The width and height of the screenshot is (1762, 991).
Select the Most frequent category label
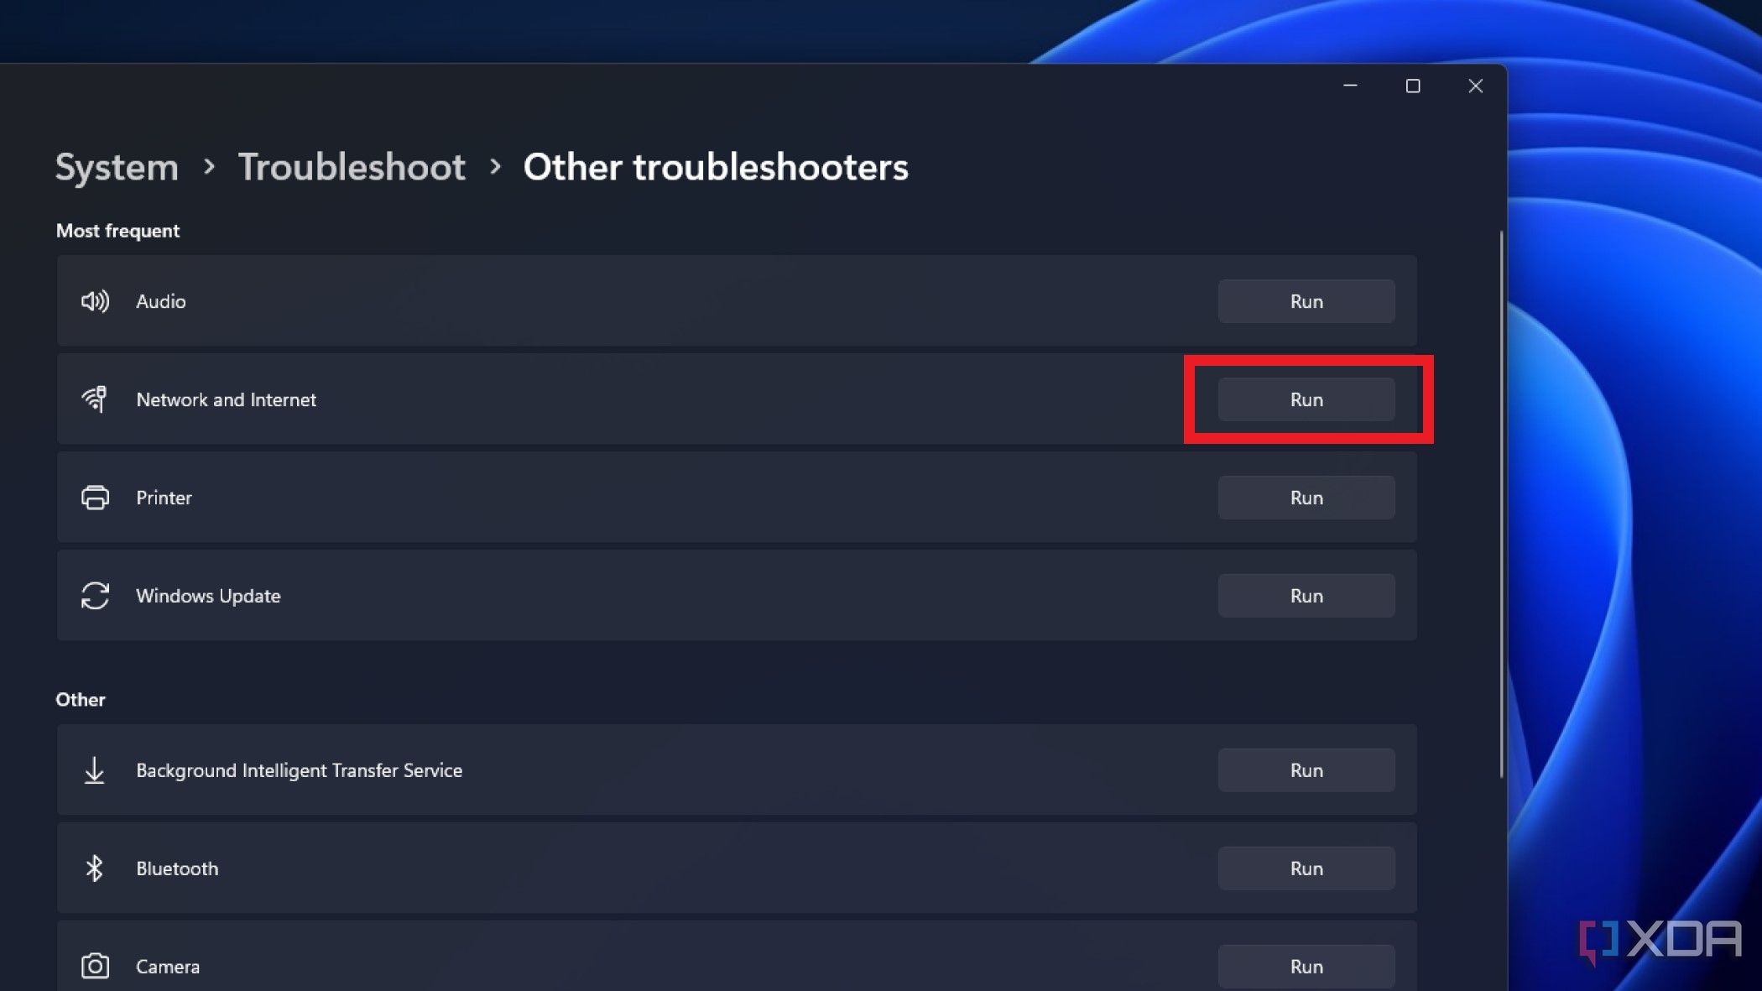[117, 230]
